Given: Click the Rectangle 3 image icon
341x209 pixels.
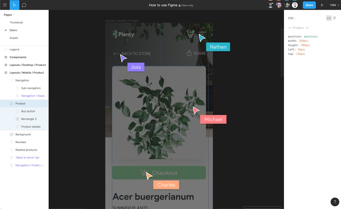Looking at the screenshot, I should (17, 119).
